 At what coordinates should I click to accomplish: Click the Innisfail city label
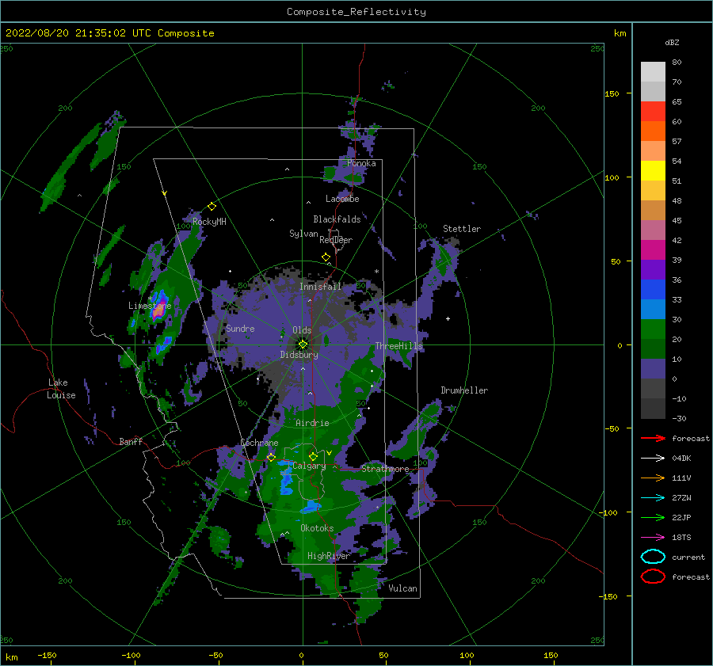[320, 287]
